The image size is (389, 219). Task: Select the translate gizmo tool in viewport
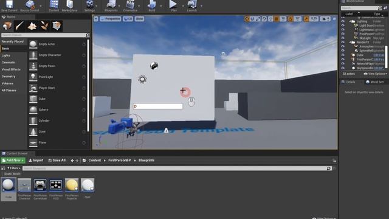[247, 19]
